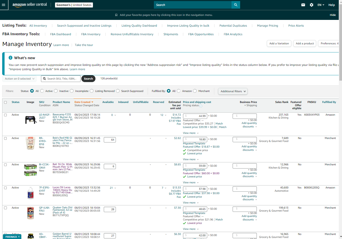
Task: Expand View more for Lucas Oil row
Action: pos(191,203)
